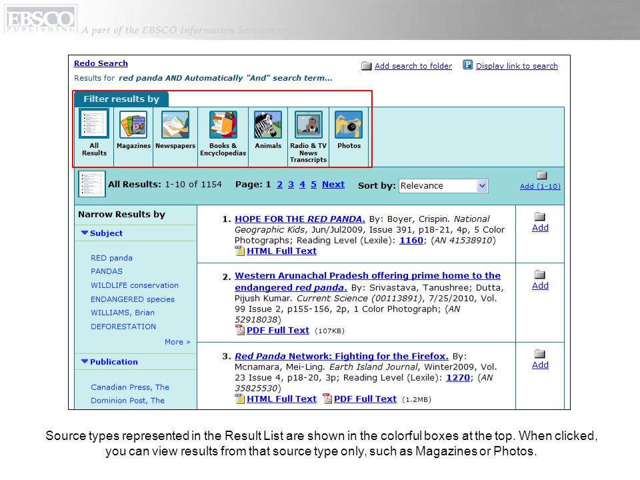The image size is (640, 480).
Task: Click Add link for result 2
Action: (x=540, y=286)
